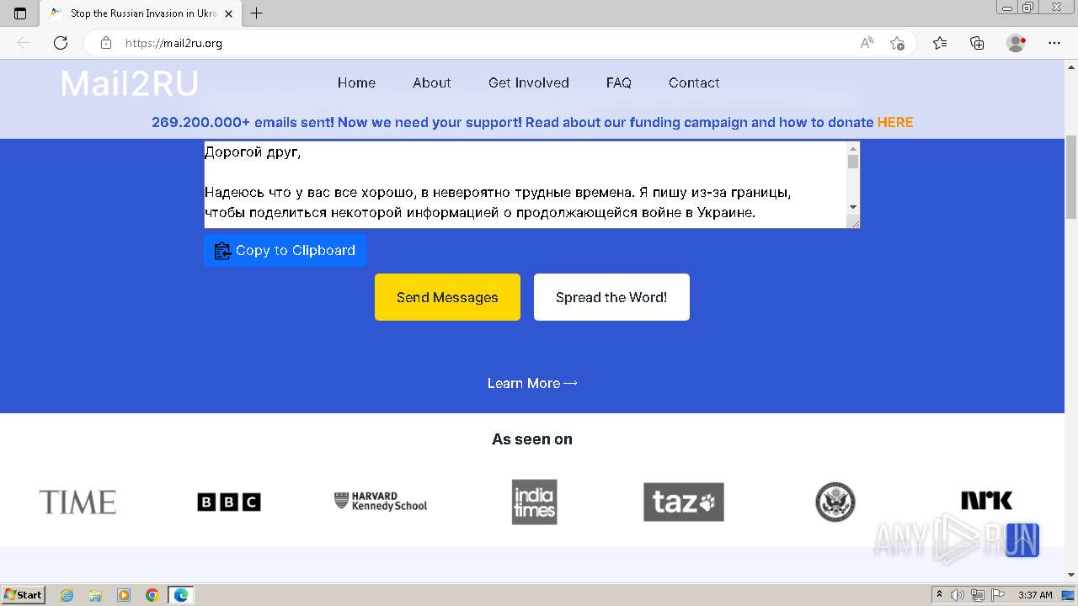Click the taz logo

point(684,502)
